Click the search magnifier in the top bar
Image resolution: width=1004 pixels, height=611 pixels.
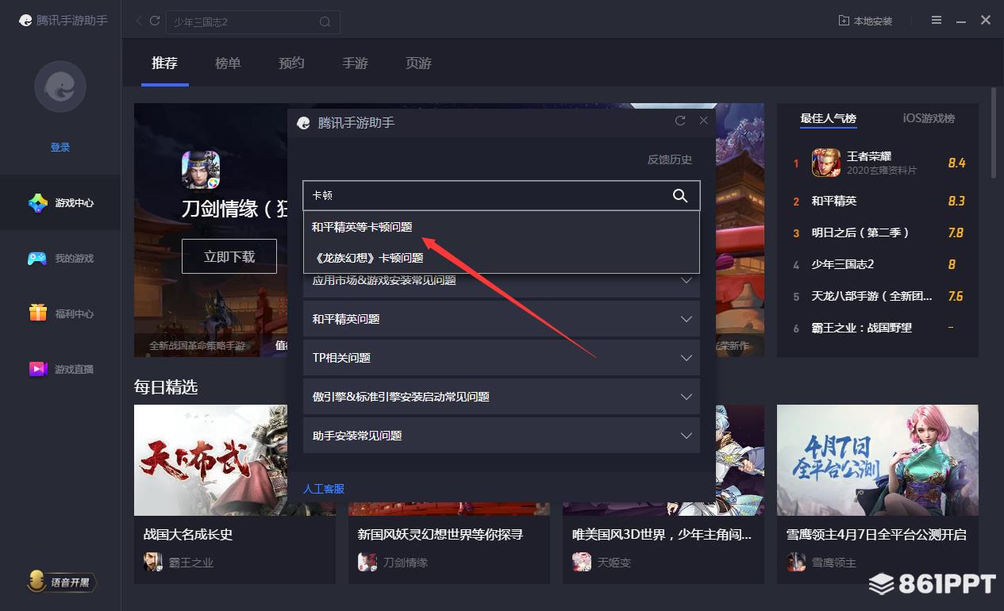point(325,22)
